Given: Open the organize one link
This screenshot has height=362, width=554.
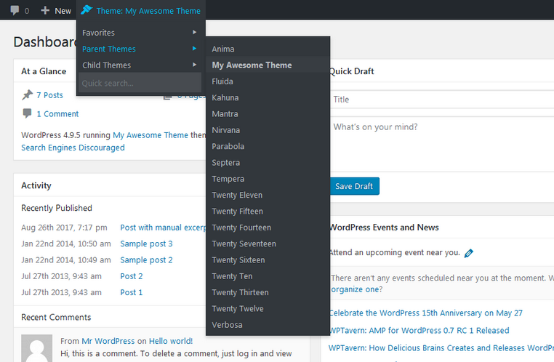Looking at the screenshot, I should pos(355,289).
